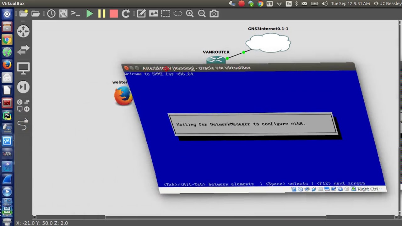The width and height of the screenshot is (402, 226).
Task: Click the Zoom out magnifier
Action: 202,13
